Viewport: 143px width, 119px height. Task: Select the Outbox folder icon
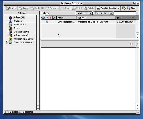pos(10,21)
